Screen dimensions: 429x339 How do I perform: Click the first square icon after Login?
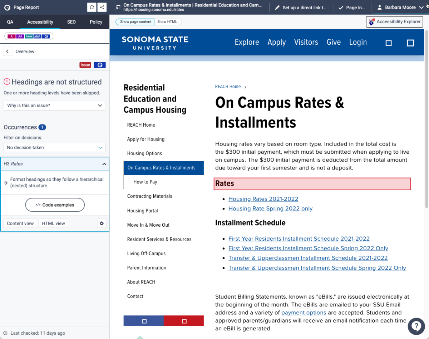coord(389,43)
